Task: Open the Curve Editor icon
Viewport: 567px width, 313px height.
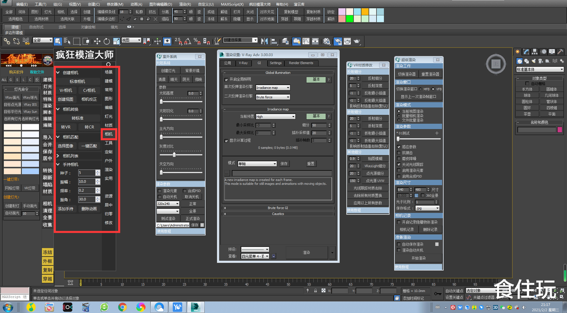Action: pos(306,41)
